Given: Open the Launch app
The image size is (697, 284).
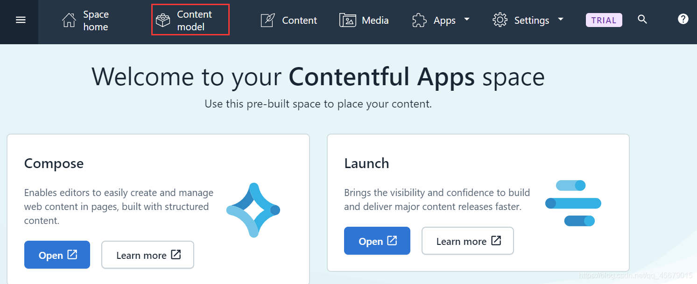Looking at the screenshot, I should pos(377,241).
